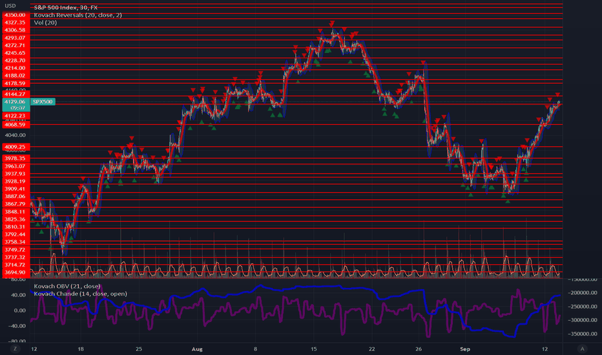
Task: Select the 3887.06 price level label
Action: (x=16, y=196)
